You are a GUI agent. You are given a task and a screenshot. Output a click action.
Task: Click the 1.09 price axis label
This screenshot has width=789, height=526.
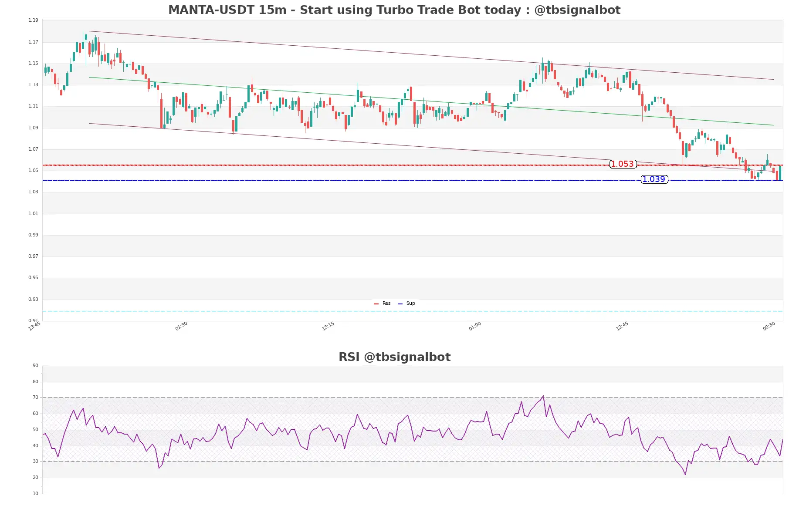pos(33,128)
